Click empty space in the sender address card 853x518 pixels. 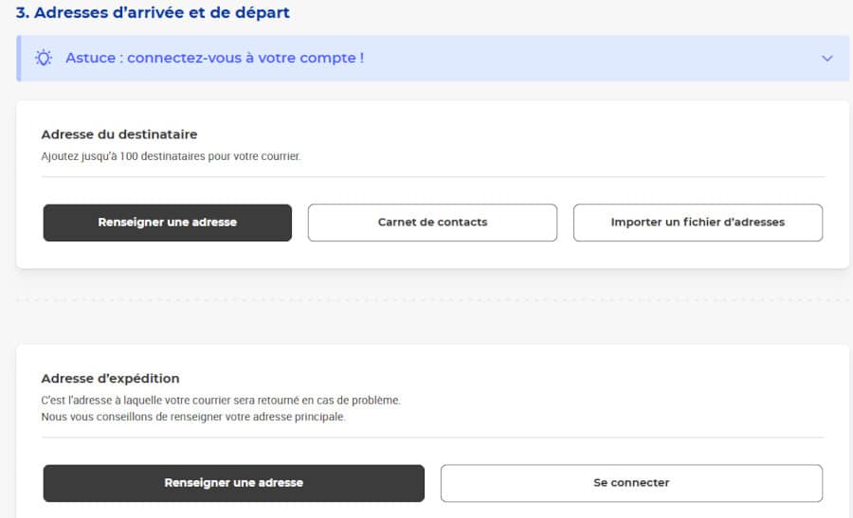pyautogui.click(x=616, y=388)
